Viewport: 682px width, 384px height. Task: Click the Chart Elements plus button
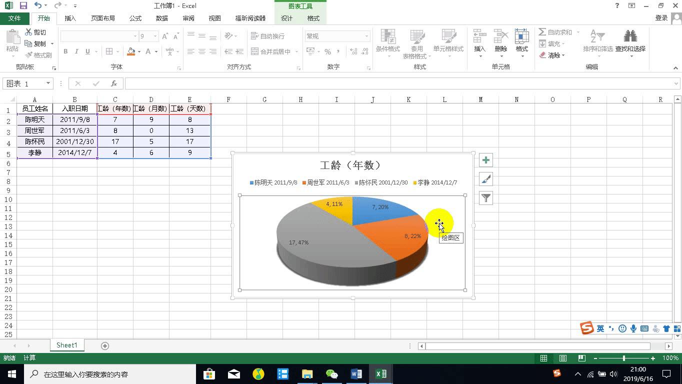tap(485, 160)
